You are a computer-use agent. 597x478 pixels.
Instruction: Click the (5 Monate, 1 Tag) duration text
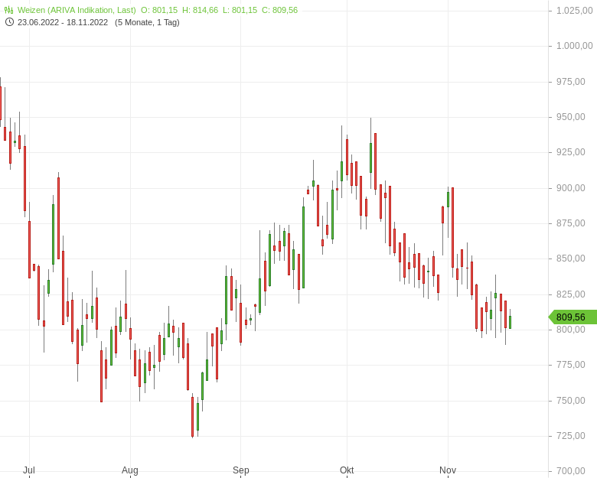[147, 22]
